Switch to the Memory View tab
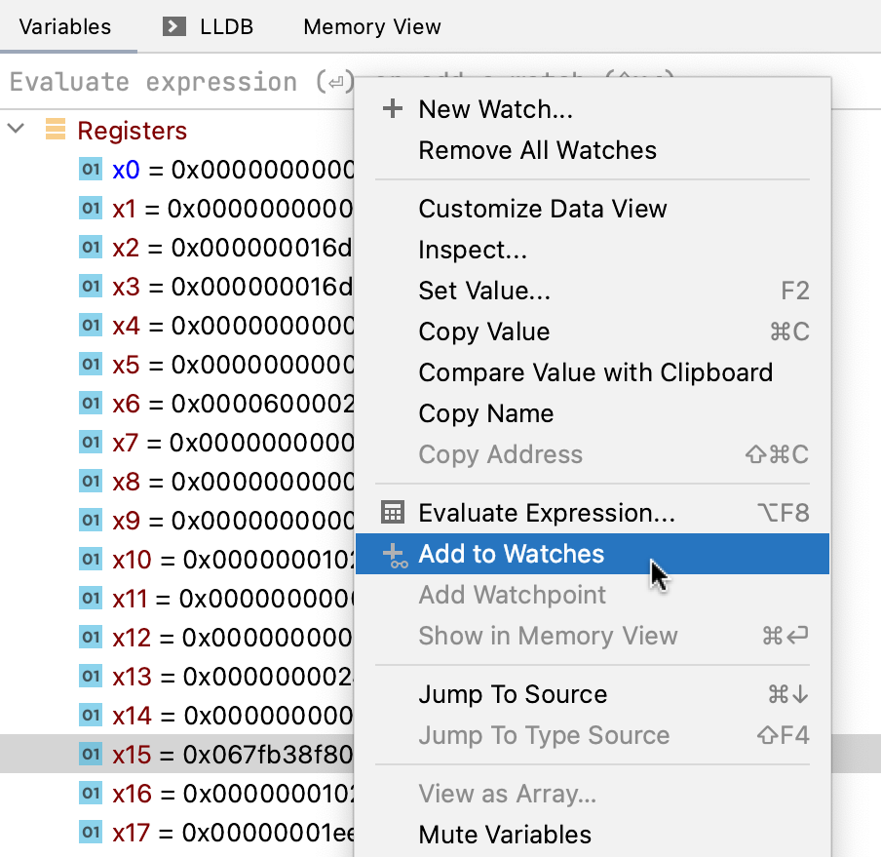The height and width of the screenshot is (857, 881). pos(371,26)
